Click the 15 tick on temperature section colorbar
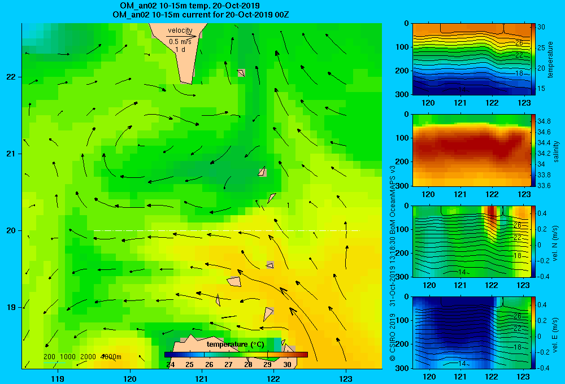Screen dimensions: 565x384 pyautogui.click(x=541, y=89)
